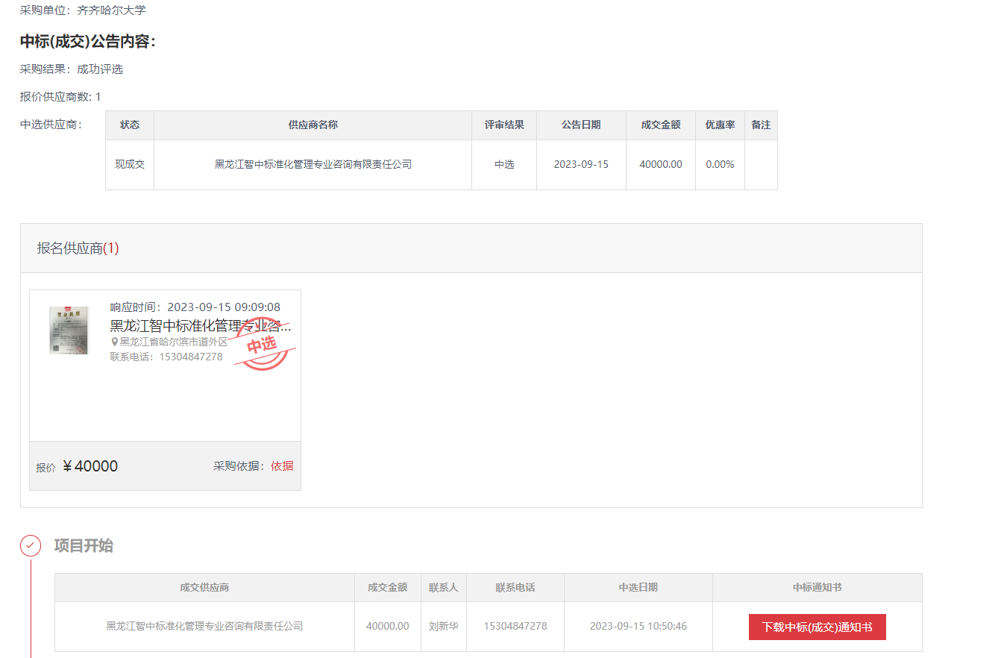Click the 供应商名称 column header
This screenshot has height=658, width=1001.
(x=313, y=125)
